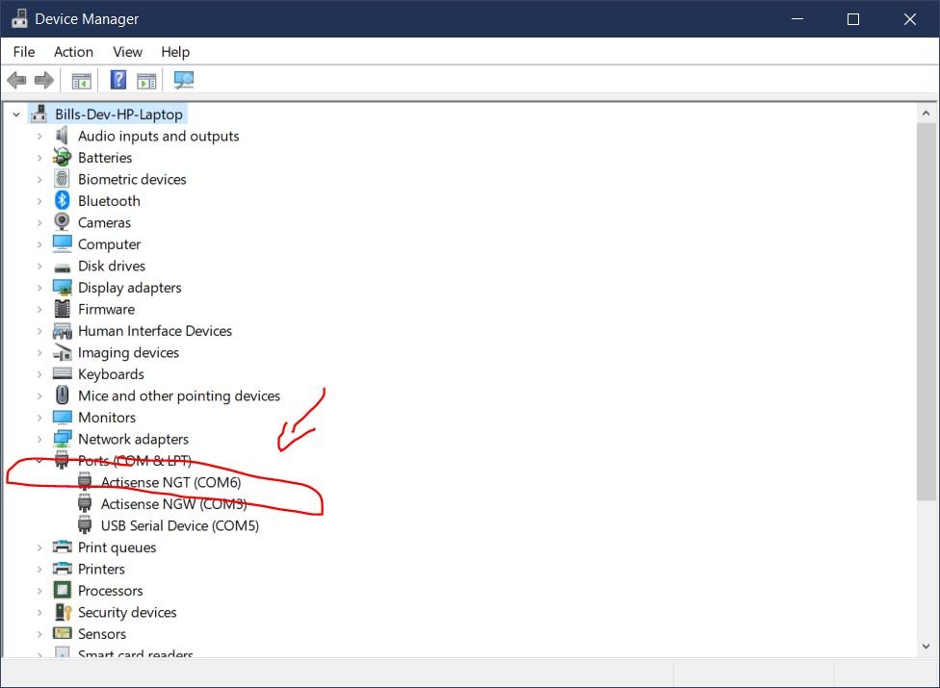Open the File menu

click(x=24, y=52)
